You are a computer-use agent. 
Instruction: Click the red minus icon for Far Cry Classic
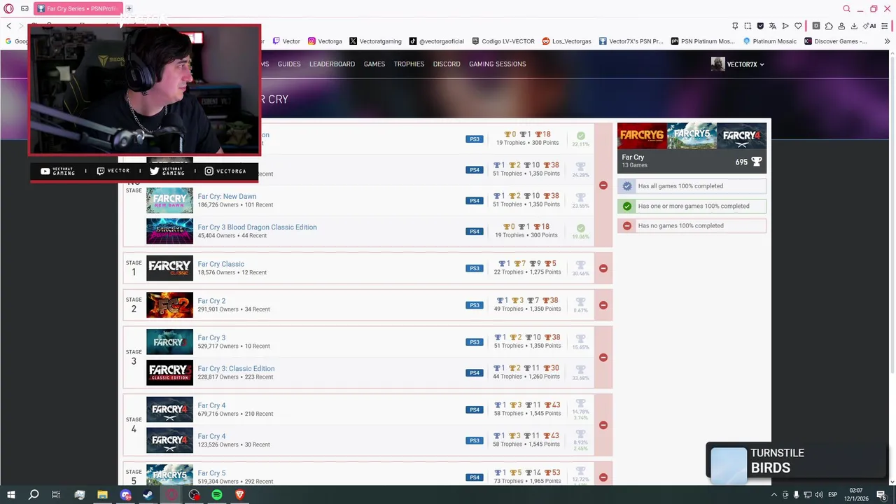point(603,268)
